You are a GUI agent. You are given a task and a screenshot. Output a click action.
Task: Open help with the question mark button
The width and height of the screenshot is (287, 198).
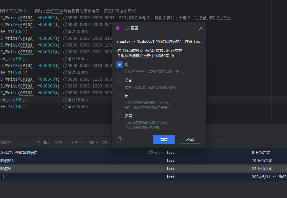click(121, 139)
